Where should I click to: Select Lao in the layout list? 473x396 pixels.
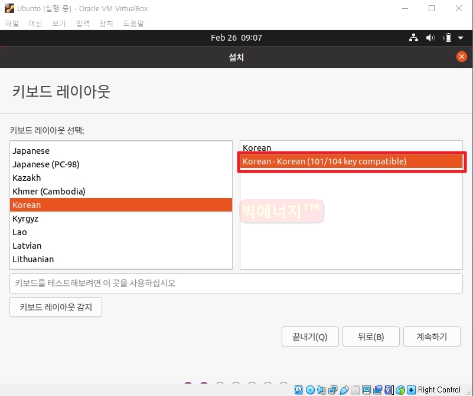click(121, 232)
